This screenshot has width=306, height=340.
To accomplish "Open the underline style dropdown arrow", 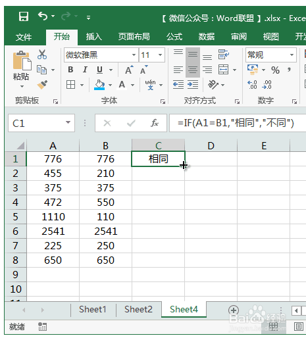I will tap(111, 70).
